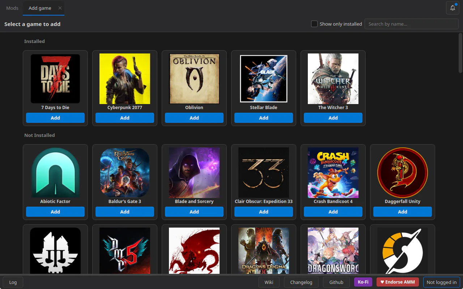Click Add for Clair Obscur: Expedition 33
This screenshot has width=463, height=289.
pos(264,212)
